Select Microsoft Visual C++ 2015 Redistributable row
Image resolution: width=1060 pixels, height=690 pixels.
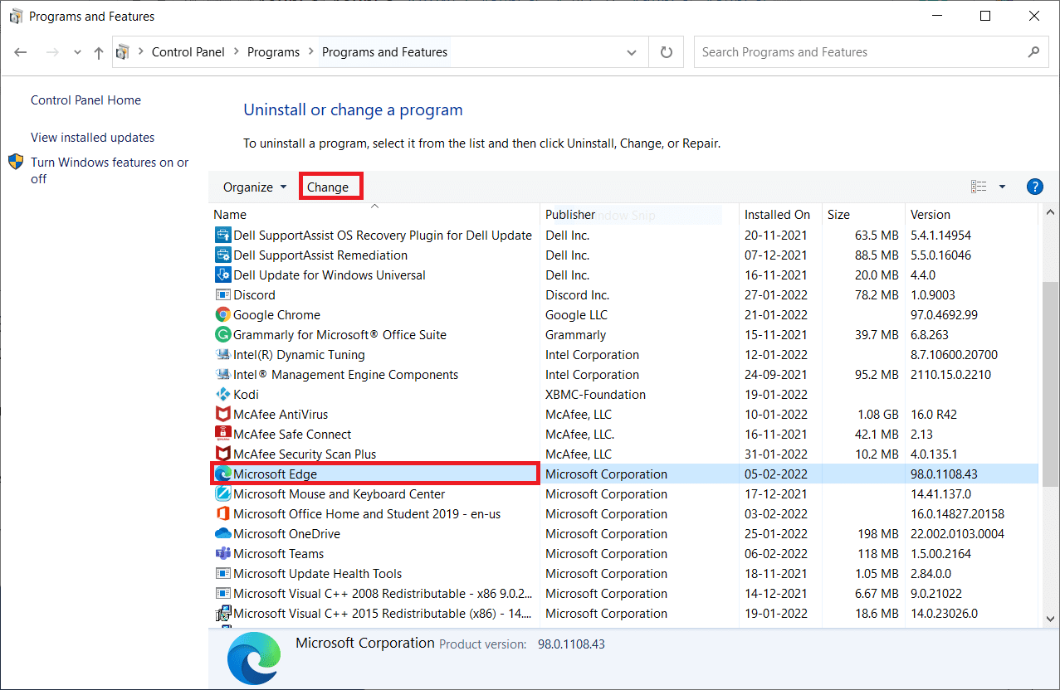[624, 614]
